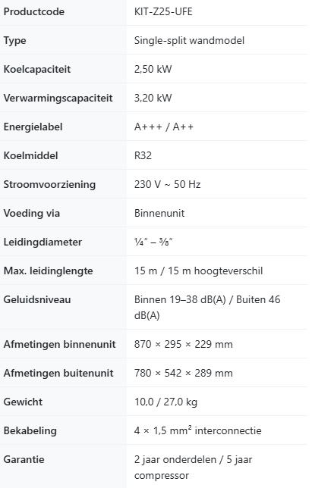This screenshot has height=488, width=312.
Task: Select the Leidingdiameter fraction value
Action: tap(153, 242)
